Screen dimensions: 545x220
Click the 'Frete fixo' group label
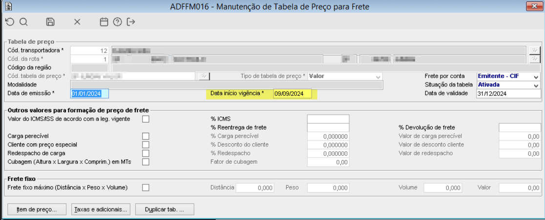tap(21, 179)
